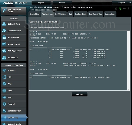Click the green network status icon
Screen dimensions: 132x125
(120, 9)
